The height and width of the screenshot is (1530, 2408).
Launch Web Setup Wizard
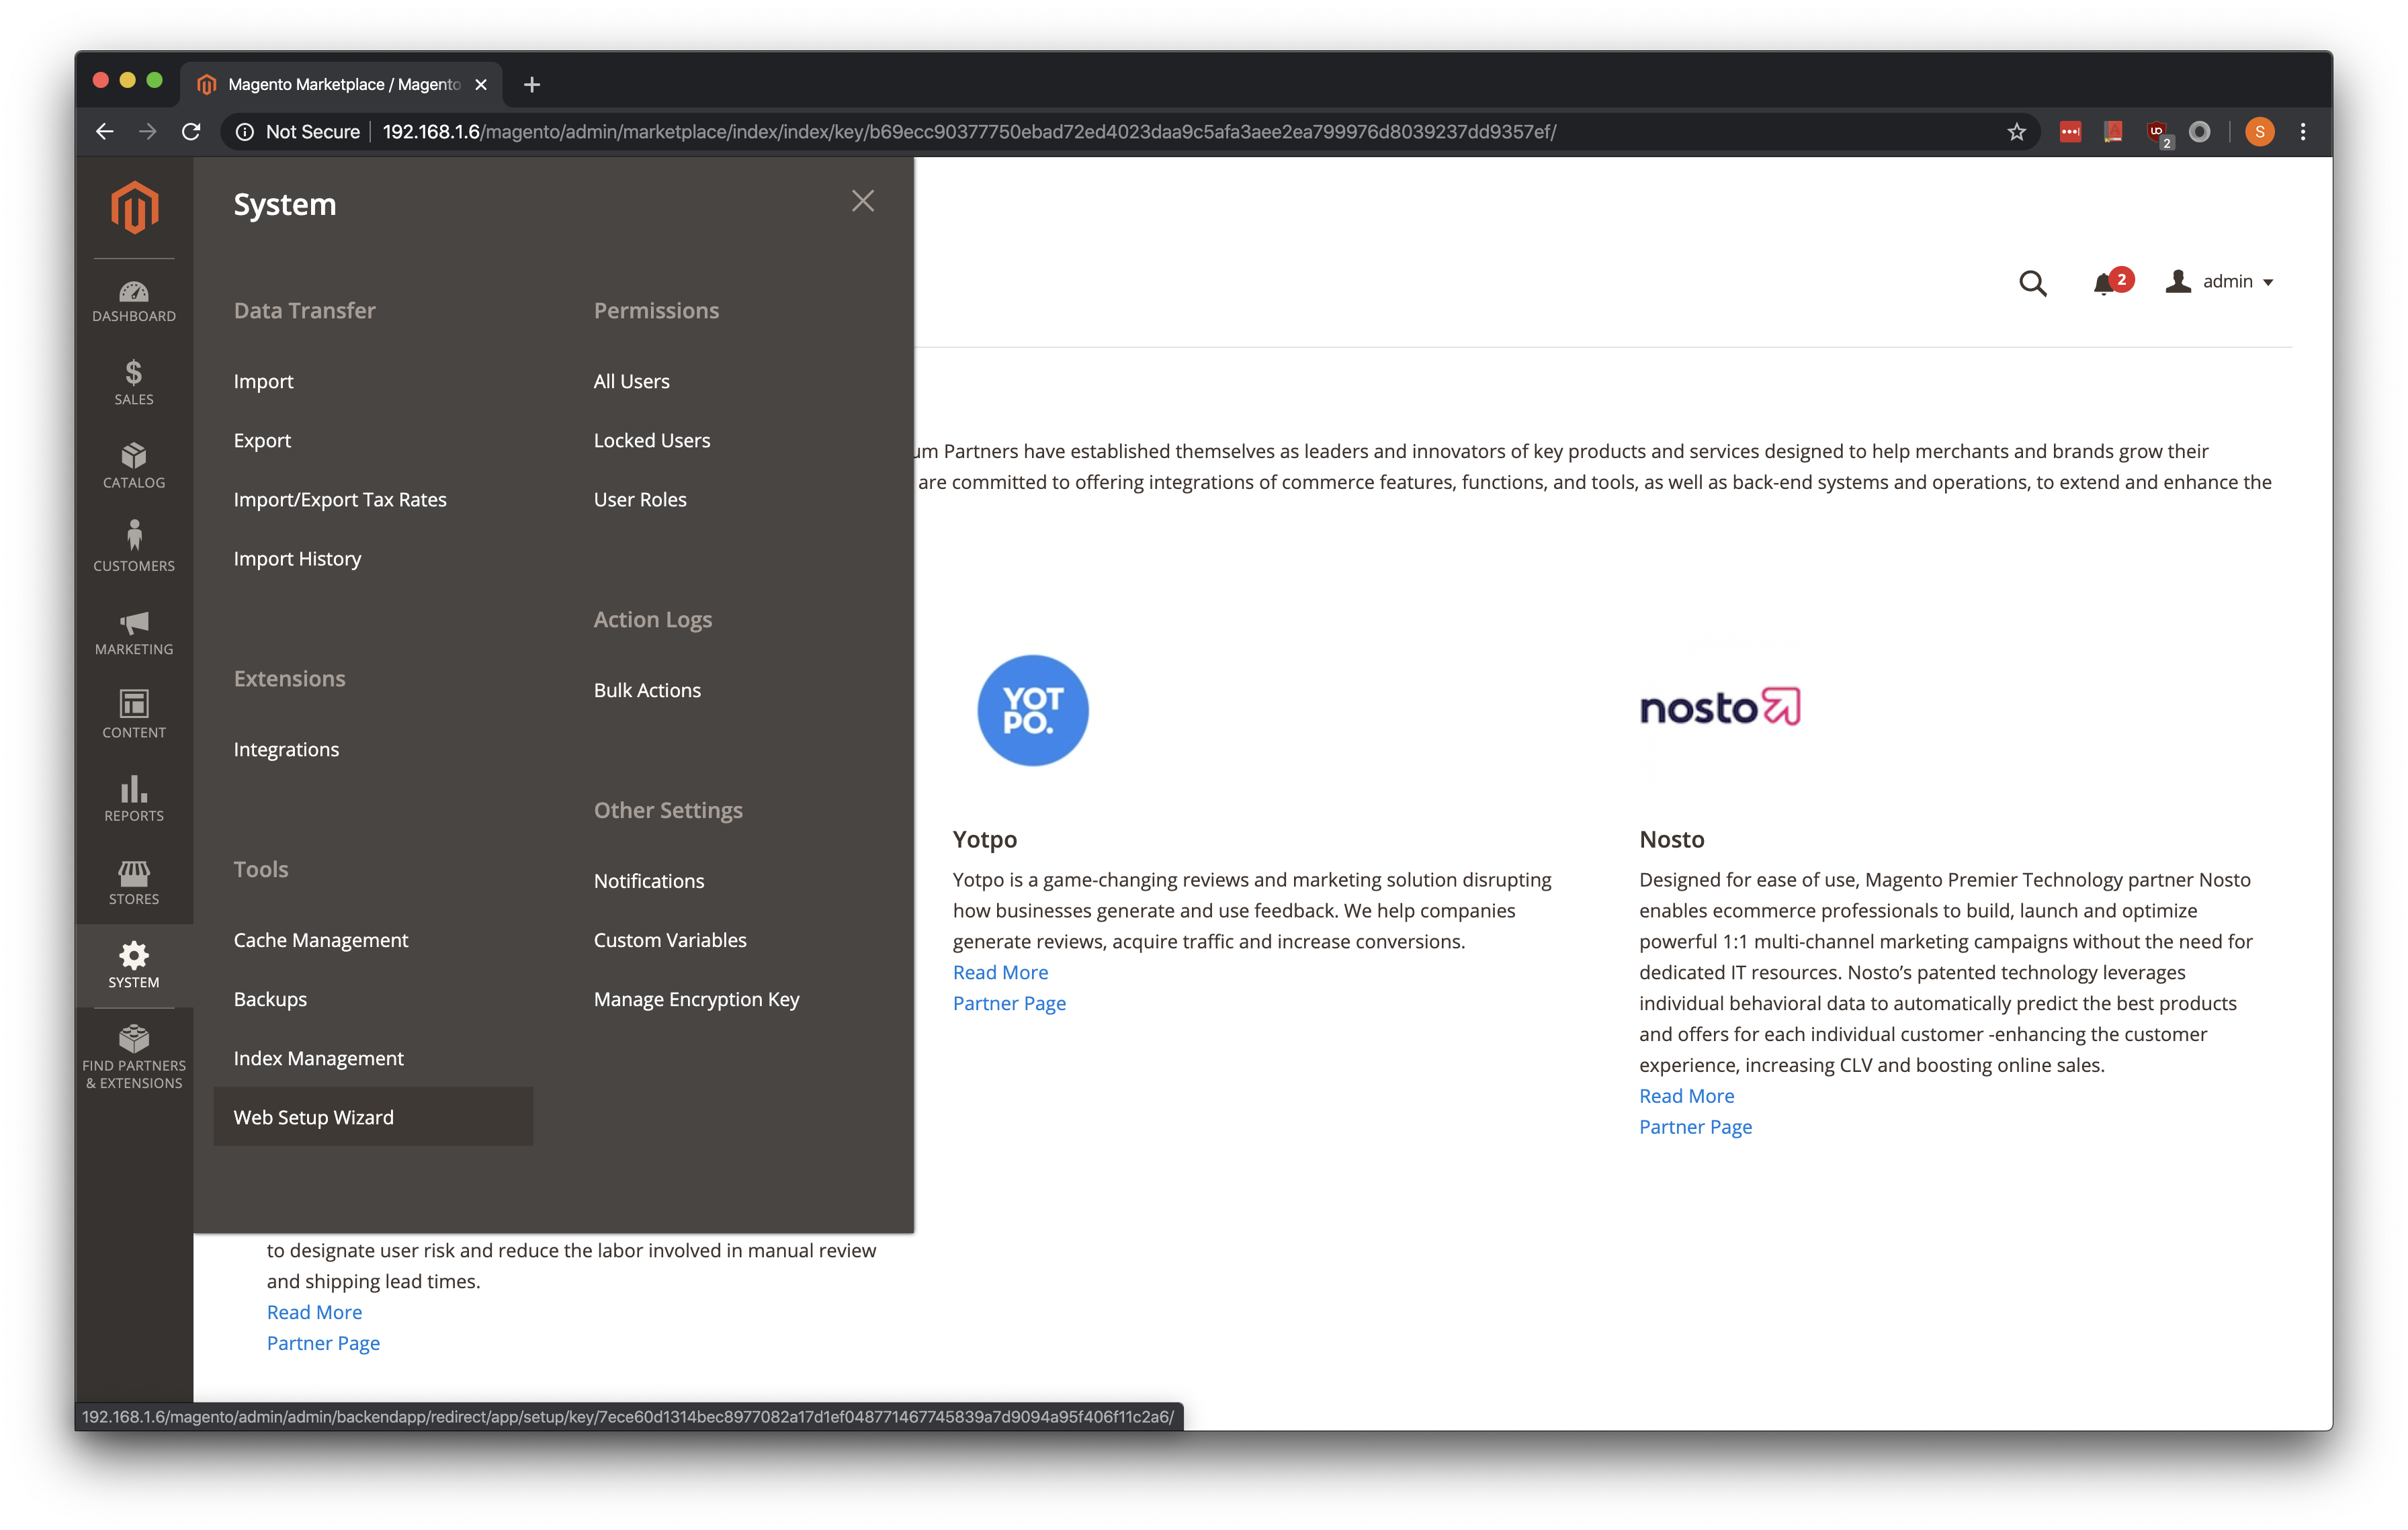point(373,1116)
